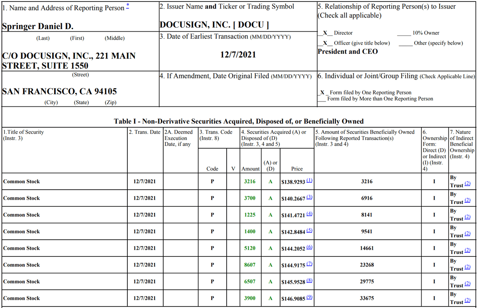Open By Trust footnote (2) in $138.9293 row
Image resolution: width=478 pixels, height=308 pixels.
tap(467, 184)
